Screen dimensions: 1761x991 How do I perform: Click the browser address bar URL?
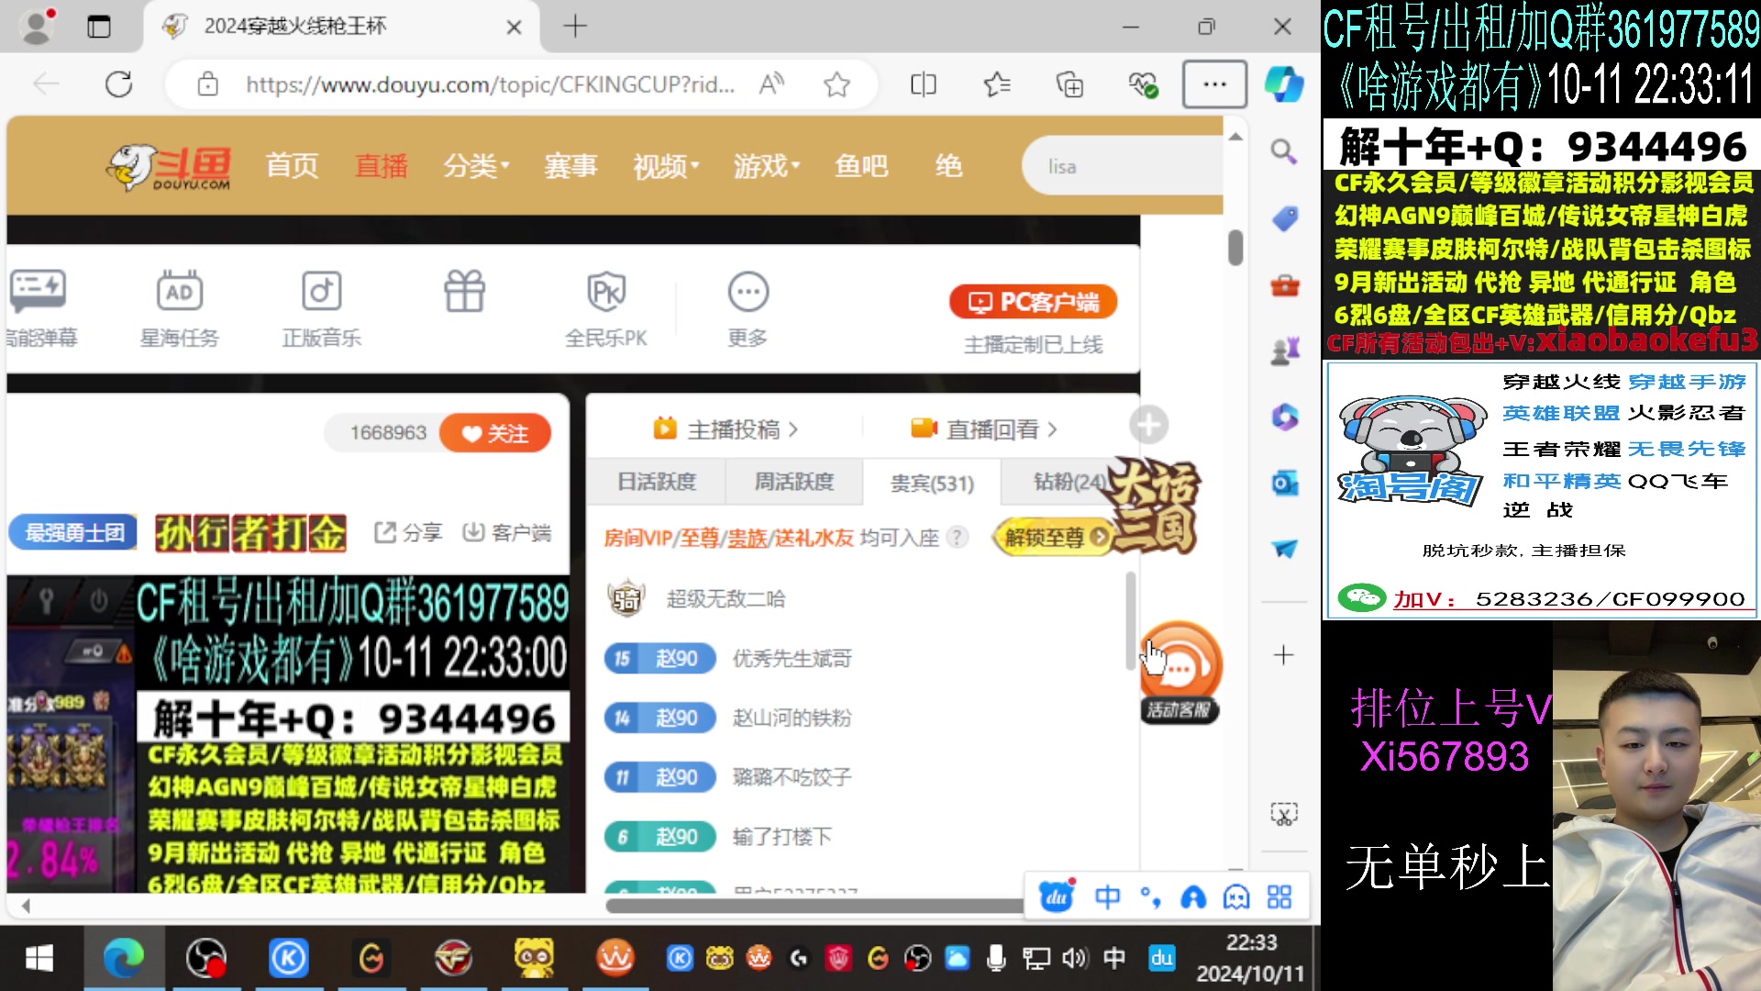(490, 84)
